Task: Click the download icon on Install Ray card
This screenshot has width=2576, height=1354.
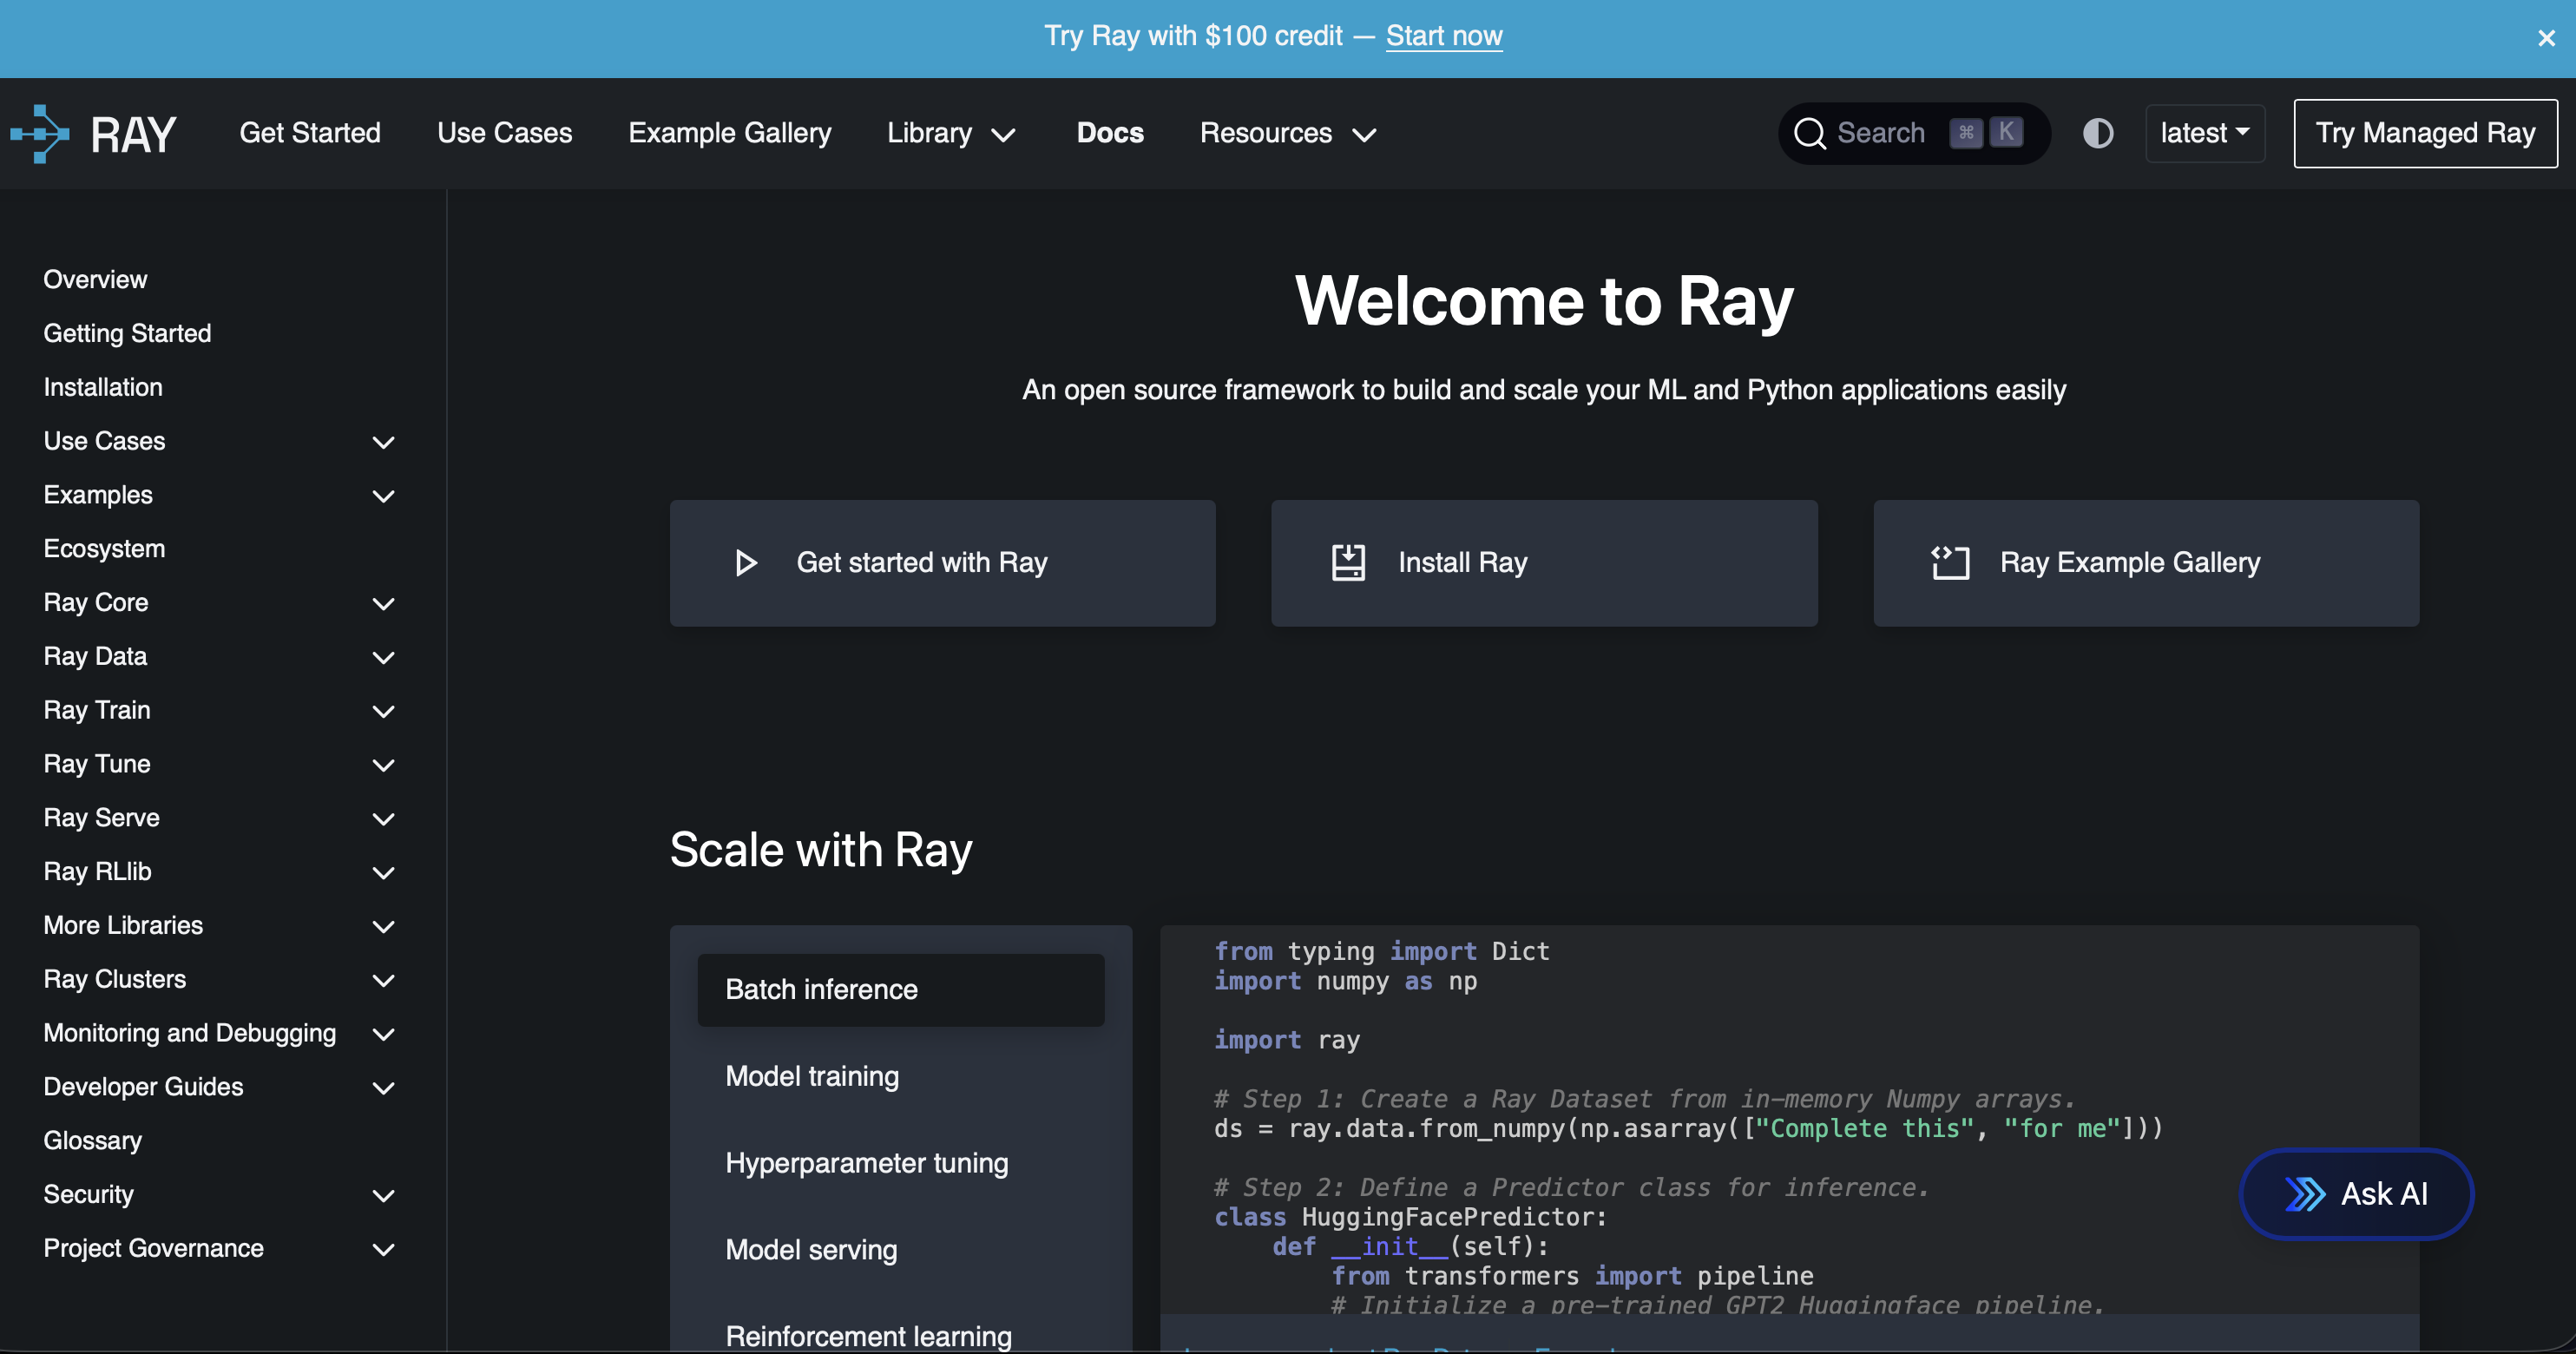Action: [1348, 563]
